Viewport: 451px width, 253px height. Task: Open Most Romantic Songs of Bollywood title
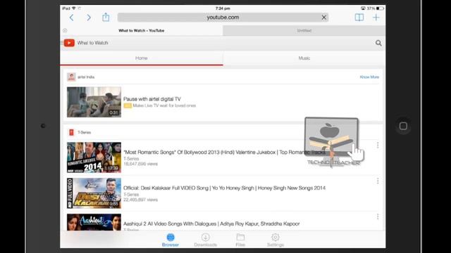[x=224, y=153]
